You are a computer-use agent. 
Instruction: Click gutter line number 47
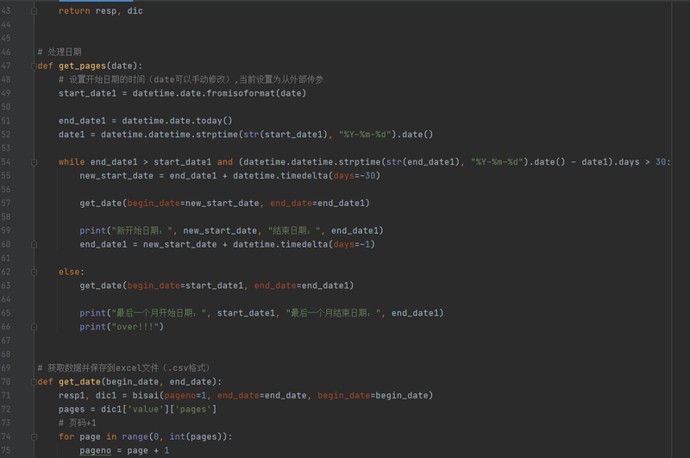click(6, 66)
